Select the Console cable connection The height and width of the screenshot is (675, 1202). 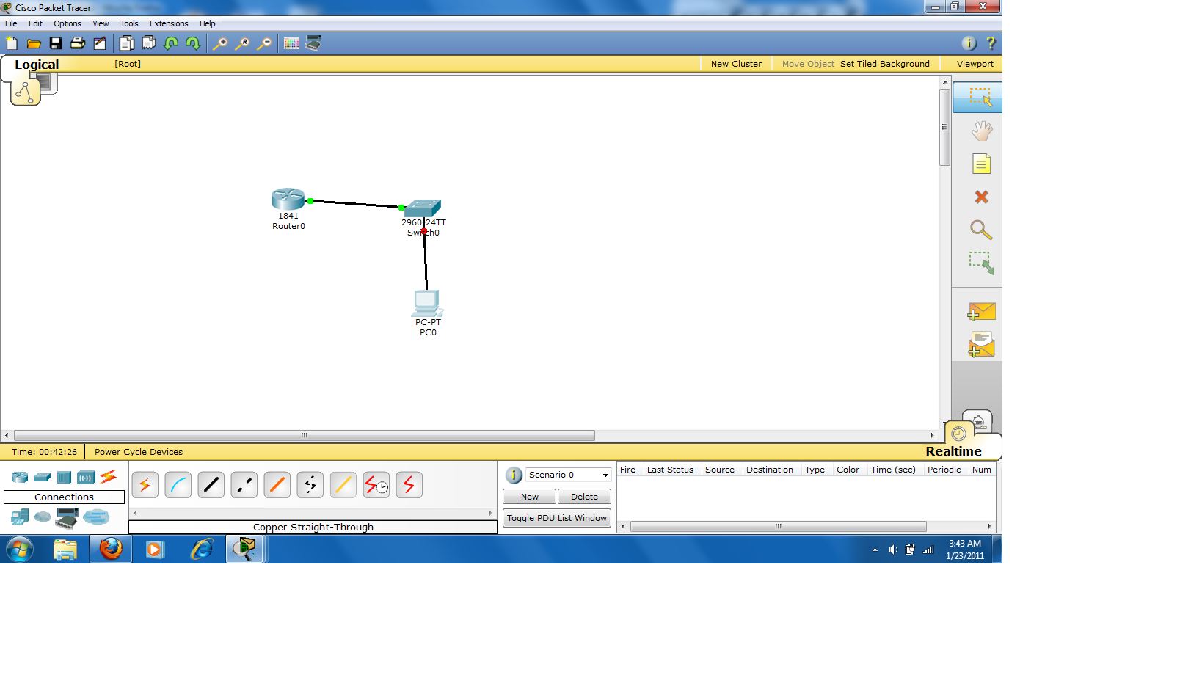point(178,484)
